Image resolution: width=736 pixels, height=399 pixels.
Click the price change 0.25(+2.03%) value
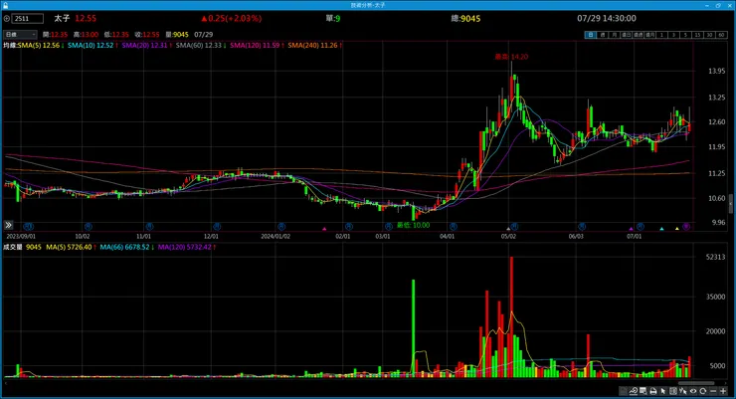(x=232, y=18)
